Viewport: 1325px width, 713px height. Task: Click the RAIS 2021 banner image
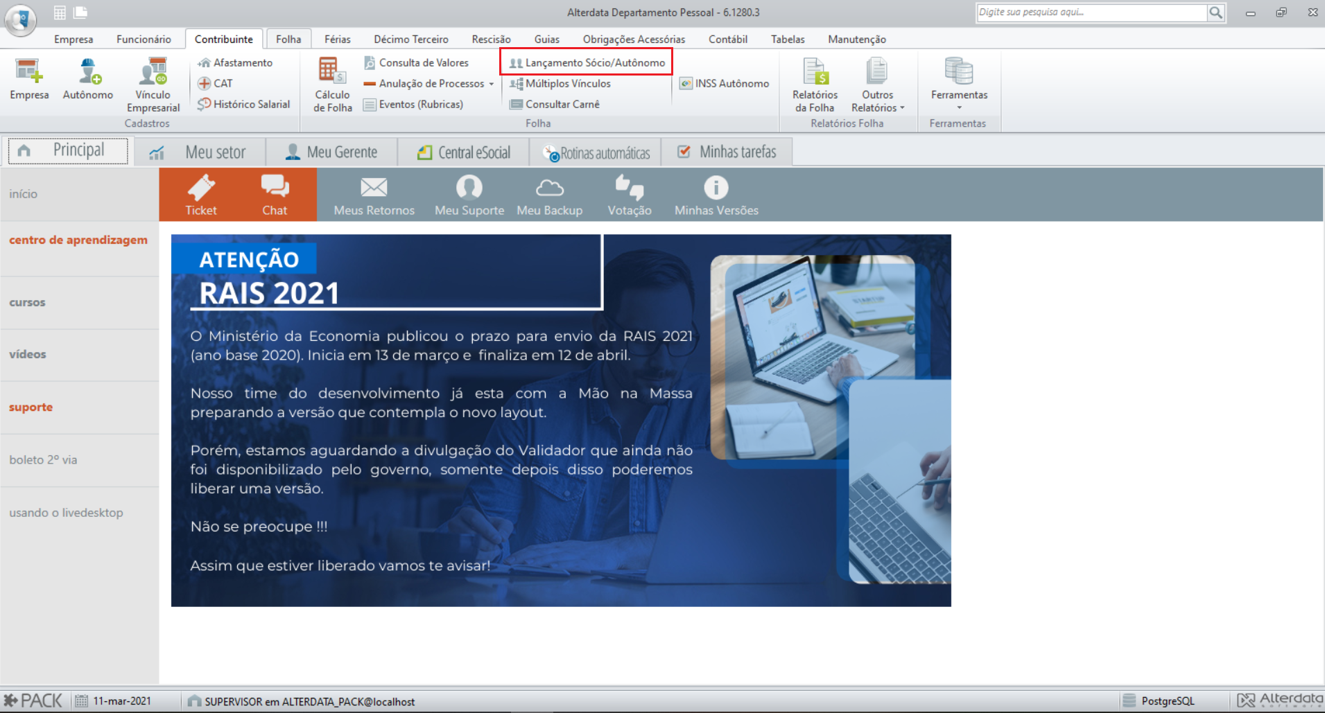[x=561, y=421]
